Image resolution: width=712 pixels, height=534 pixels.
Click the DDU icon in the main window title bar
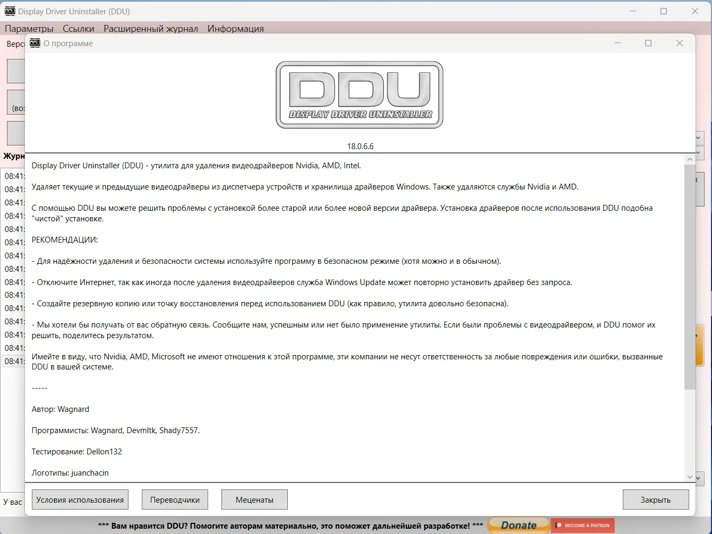tap(9, 11)
